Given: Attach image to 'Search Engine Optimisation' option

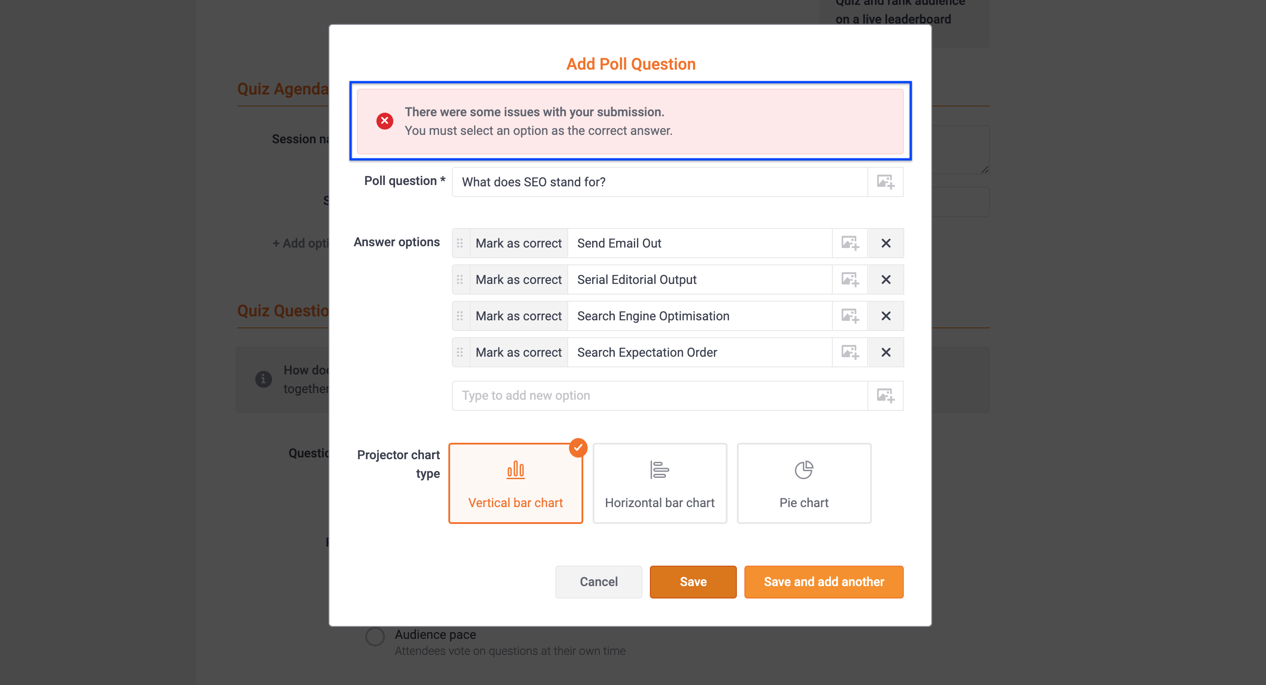Looking at the screenshot, I should (850, 316).
